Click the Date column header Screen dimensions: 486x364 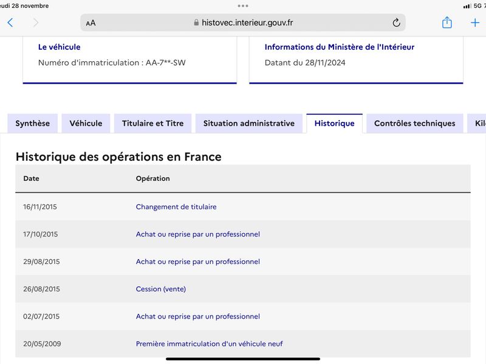32,178
